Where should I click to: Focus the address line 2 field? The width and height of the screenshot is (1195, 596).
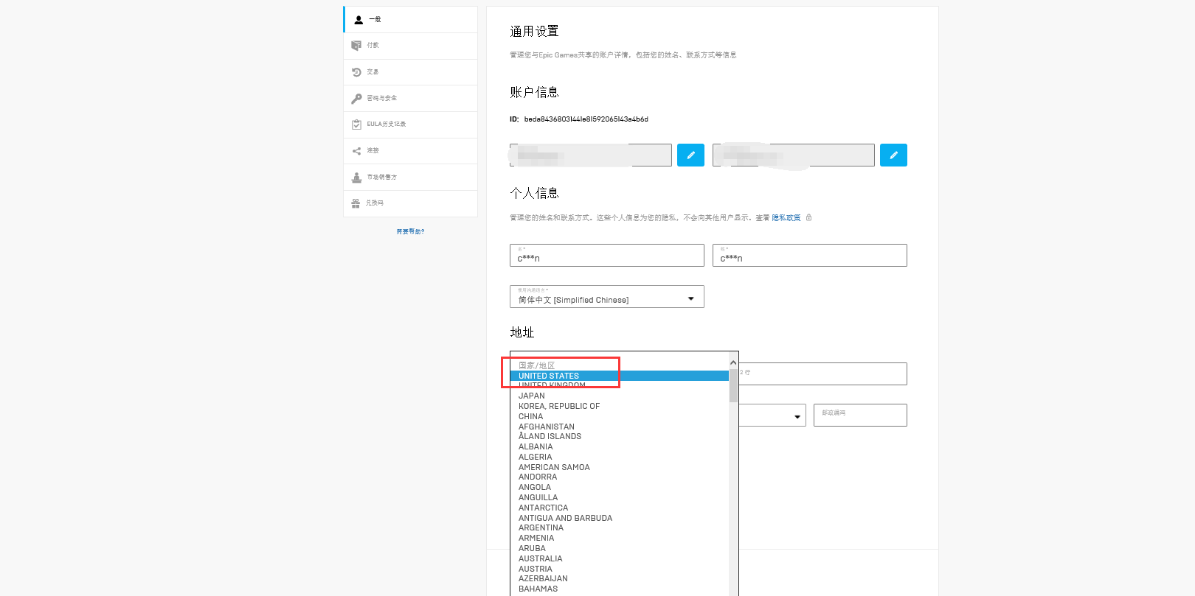pos(822,374)
